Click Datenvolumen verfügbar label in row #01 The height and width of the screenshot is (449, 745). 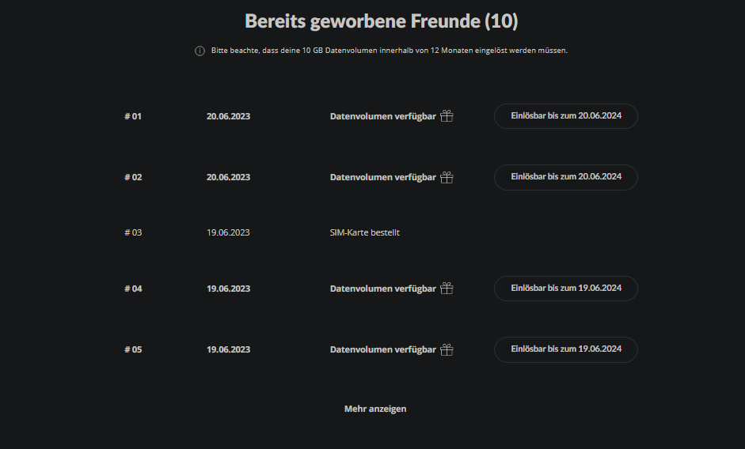(382, 116)
